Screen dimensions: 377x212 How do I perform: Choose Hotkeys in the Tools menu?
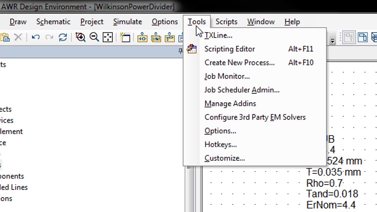[255, 144]
